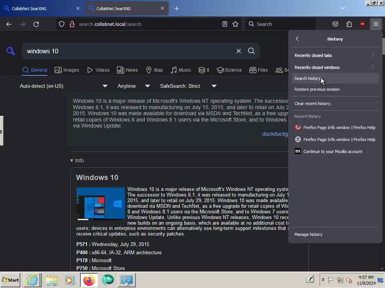Click the SearXNG logo magnifier
The image size is (385, 288).
(x=11, y=51)
